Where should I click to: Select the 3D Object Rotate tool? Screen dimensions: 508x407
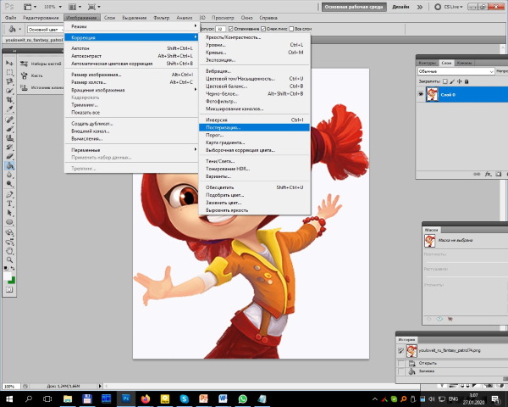click(9, 232)
